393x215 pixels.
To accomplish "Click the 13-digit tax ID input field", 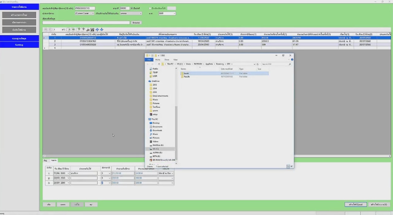I will tap(85, 8).
